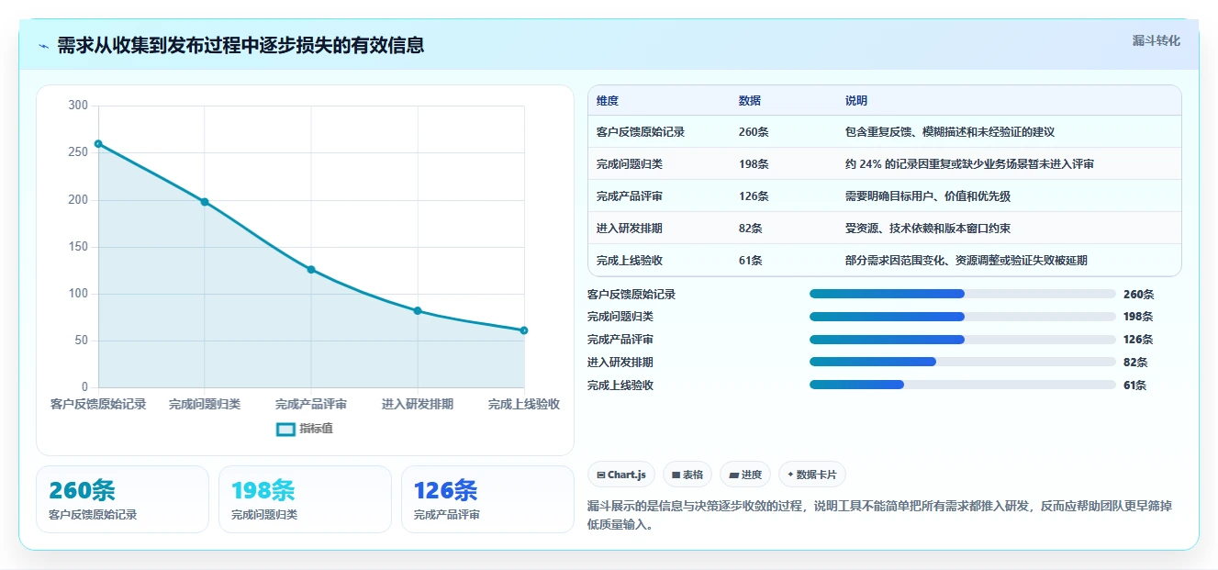Click the x-axis label 完成问题归类
The image size is (1218, 570).
click(205, 405)
